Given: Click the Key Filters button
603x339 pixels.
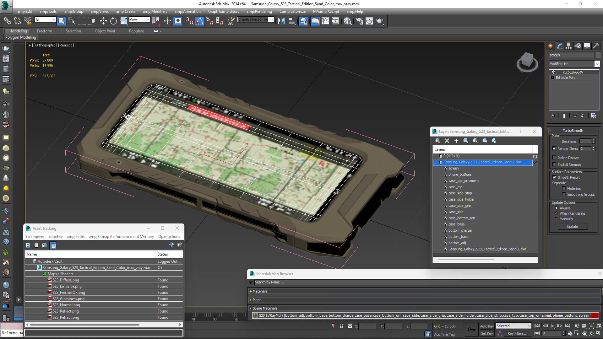Looking at the screenshot, I should (517, 334).
